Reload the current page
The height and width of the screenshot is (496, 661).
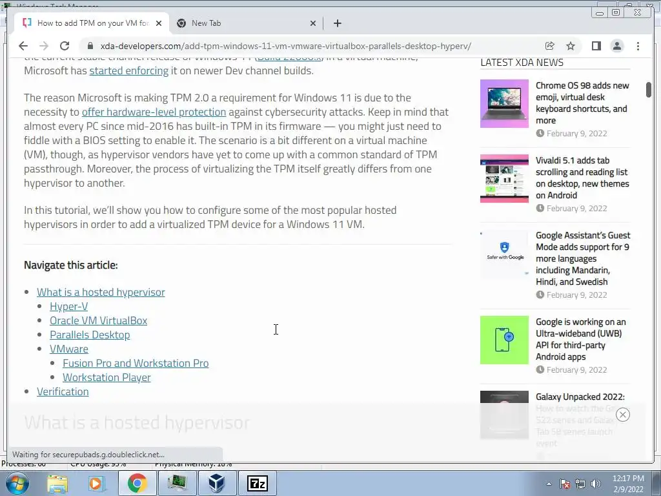click(x=65, y=46)
